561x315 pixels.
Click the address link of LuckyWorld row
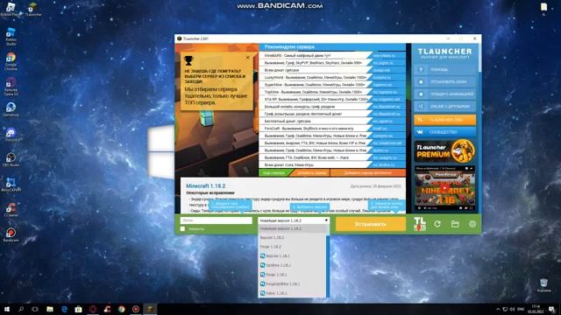[x=382, y=78]
